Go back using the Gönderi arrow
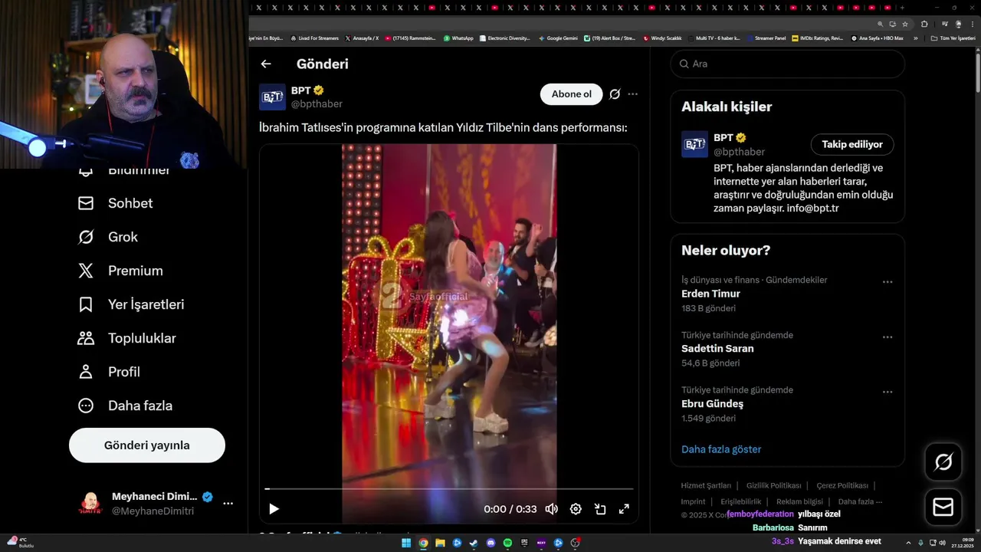Image resolution: width=981 pixels, height=552 pixels. tap(266, 64)
